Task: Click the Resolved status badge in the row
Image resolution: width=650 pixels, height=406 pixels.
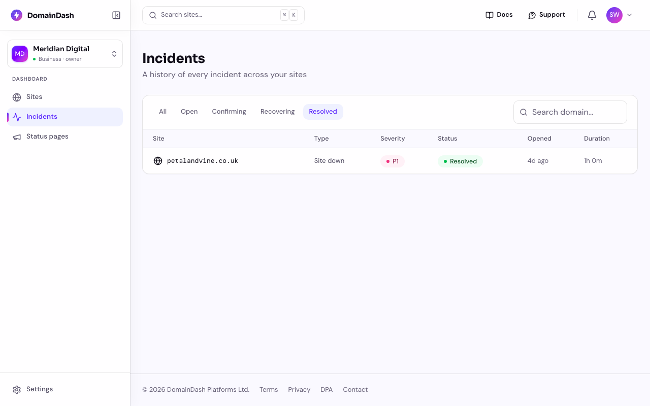Action: (460, 161)
